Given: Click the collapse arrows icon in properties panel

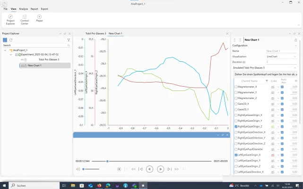Looking at the screenshot, I should [x=240, y=40].
